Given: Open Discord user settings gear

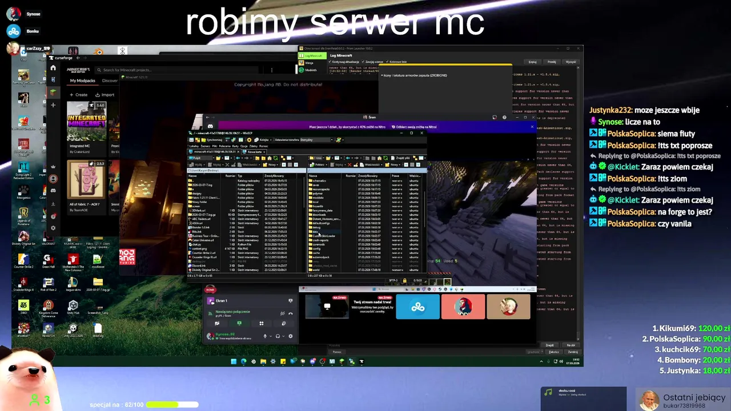Looking at the screenshot, I should pyautogui.click(x=291, y=336).
